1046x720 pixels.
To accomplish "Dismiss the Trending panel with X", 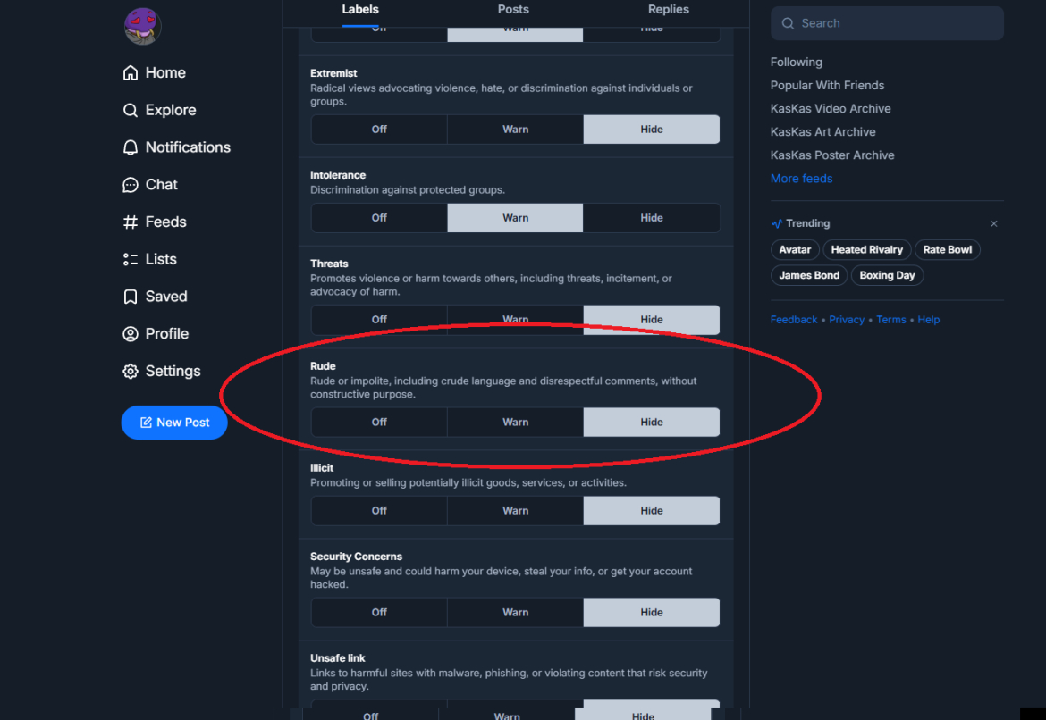I will coord(993,224).
